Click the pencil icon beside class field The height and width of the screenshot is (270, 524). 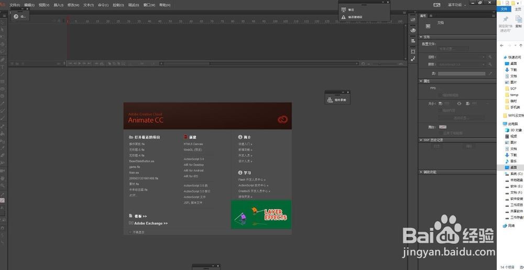coord(490,73)
